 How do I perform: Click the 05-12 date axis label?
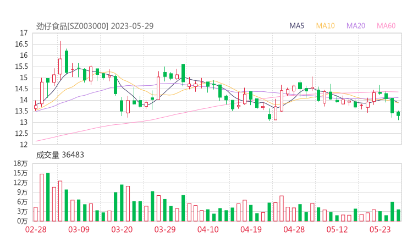[x=337, y=229]
